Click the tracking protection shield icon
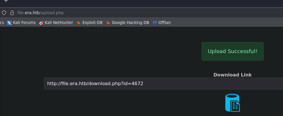This screenshot has width=283, height=116. 4,13
